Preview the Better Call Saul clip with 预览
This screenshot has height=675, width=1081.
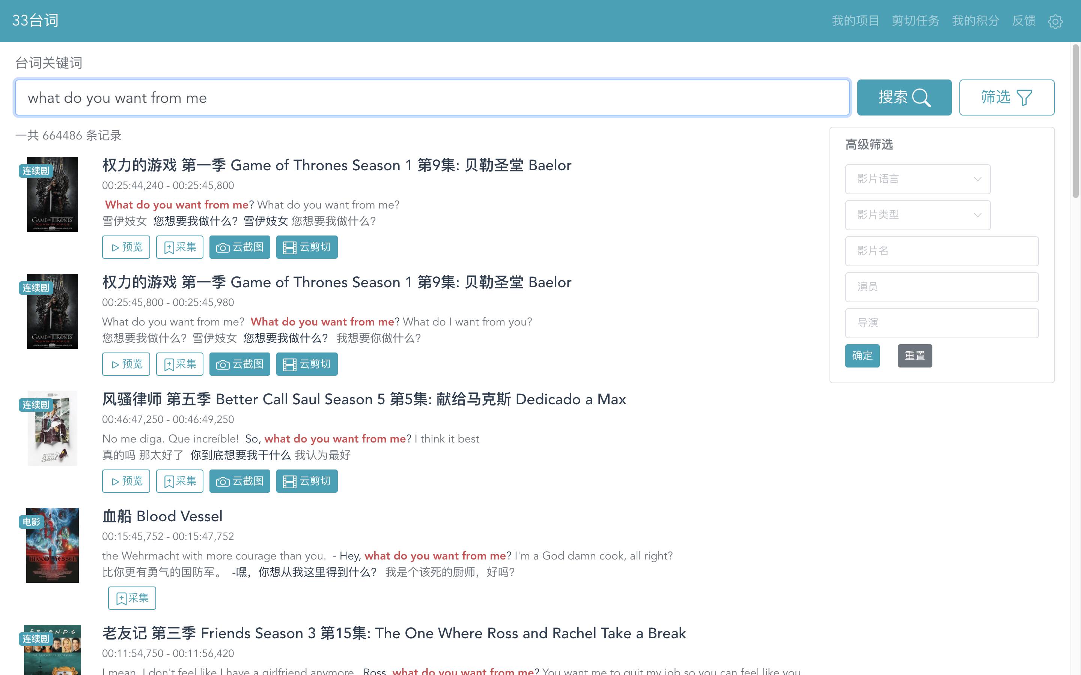126,481
